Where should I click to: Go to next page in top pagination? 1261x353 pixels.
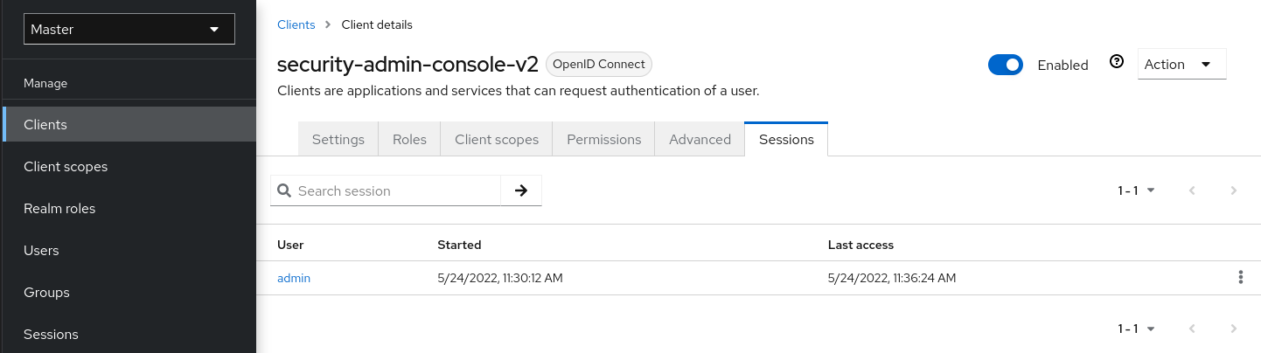(x=1233, y=190)
